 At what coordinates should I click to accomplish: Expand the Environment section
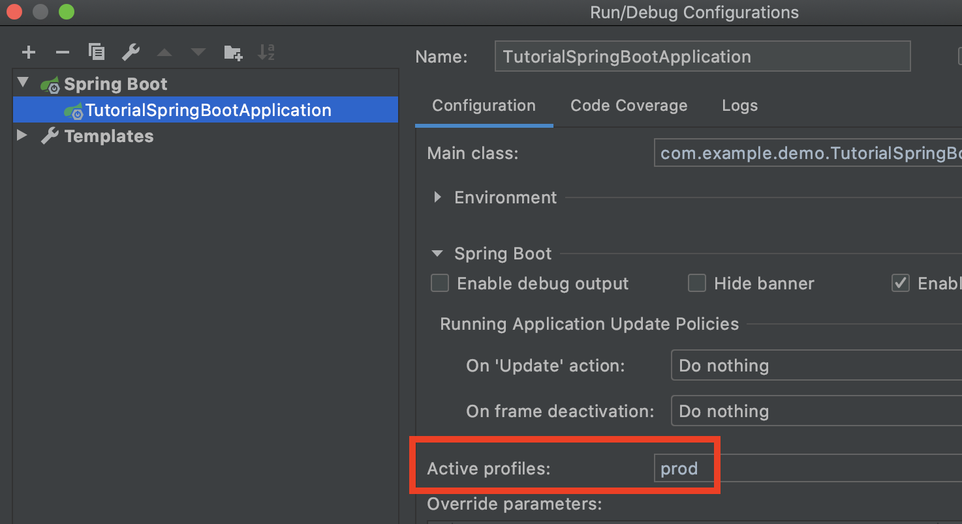(x=438, y=197)
